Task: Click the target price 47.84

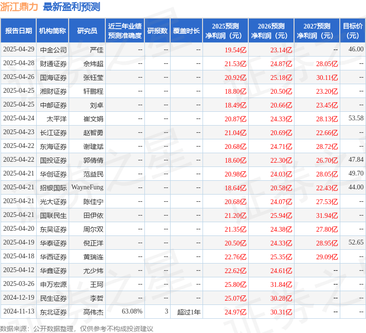Action: (x=356, y=159)
